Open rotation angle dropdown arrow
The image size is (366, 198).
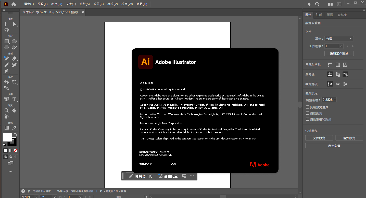point(55,197)
